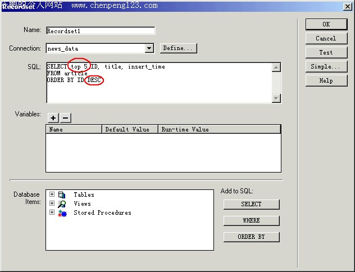Image resolution: width=355 pixels, height=272 pixels.
Task: Expand the Tables tree node
Action: pos(52,195)
